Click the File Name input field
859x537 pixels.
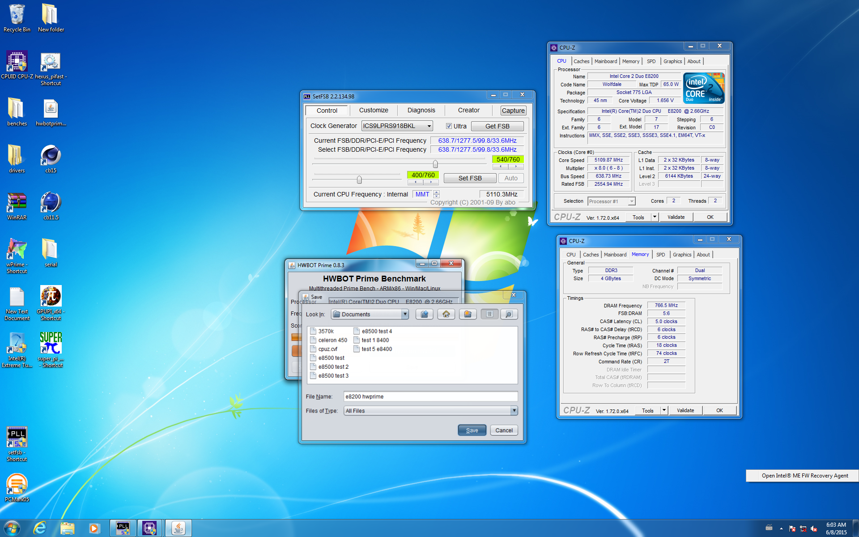click(x=430, y=396)
